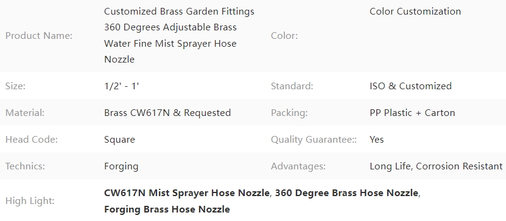
Task: Select the Square head code value
Action: point(119,140)
